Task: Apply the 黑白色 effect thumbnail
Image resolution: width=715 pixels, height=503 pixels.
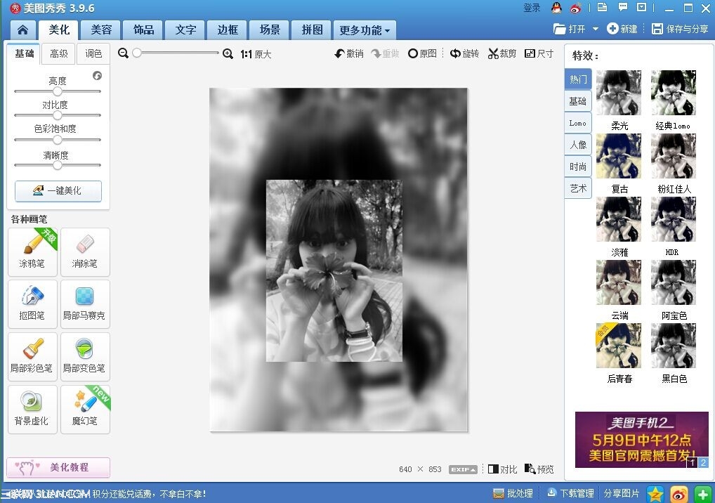Action: [x=674, y=346]
